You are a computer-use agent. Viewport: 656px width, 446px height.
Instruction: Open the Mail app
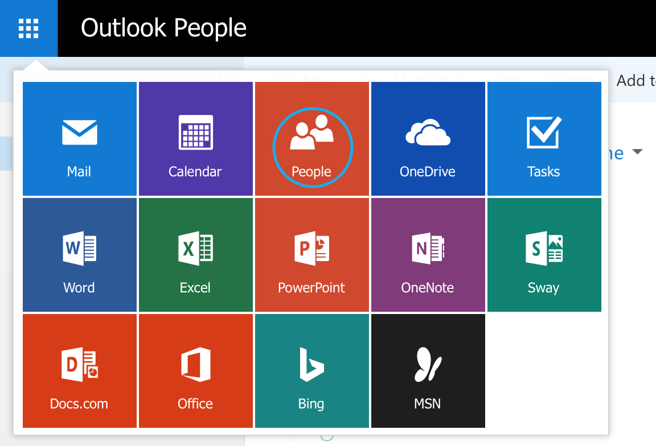(x=79, y=138)
